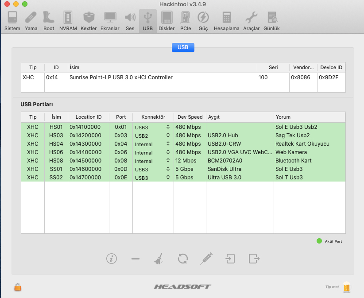Switch to the NVRAM section
Viewport: 364px width, 298px height.
pos(67,21)
